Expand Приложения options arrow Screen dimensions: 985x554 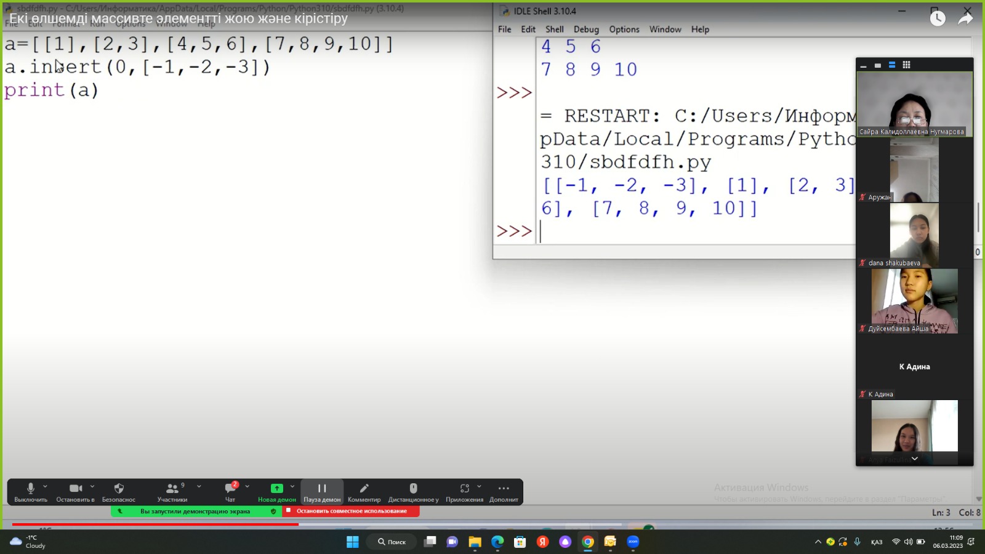479,486
